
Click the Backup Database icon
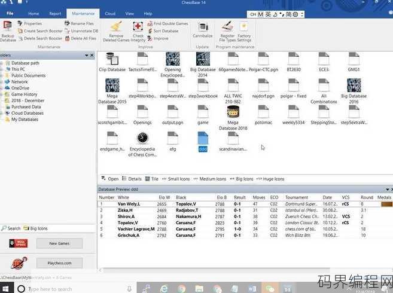[x=8, y=31]
